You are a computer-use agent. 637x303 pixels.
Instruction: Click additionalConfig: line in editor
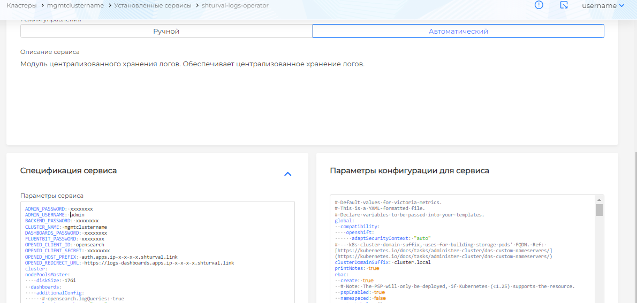(x=55, y=292)
